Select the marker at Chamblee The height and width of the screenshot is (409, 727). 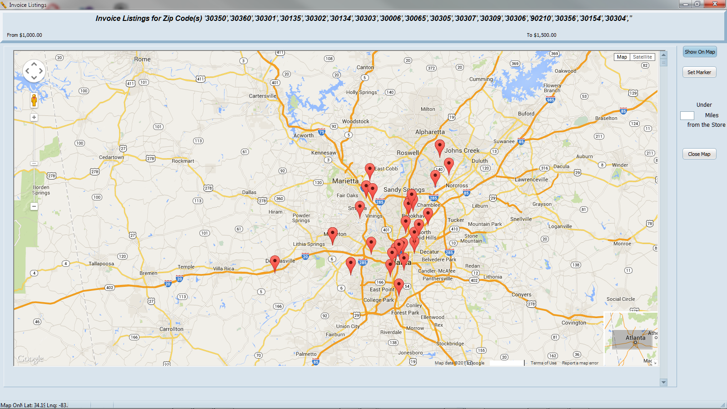428,216
